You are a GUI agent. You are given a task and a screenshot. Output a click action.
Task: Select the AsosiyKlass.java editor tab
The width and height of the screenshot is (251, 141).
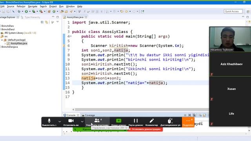click(75, 17)
